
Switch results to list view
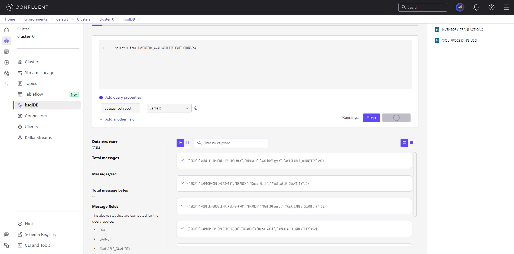coord(404,143)
